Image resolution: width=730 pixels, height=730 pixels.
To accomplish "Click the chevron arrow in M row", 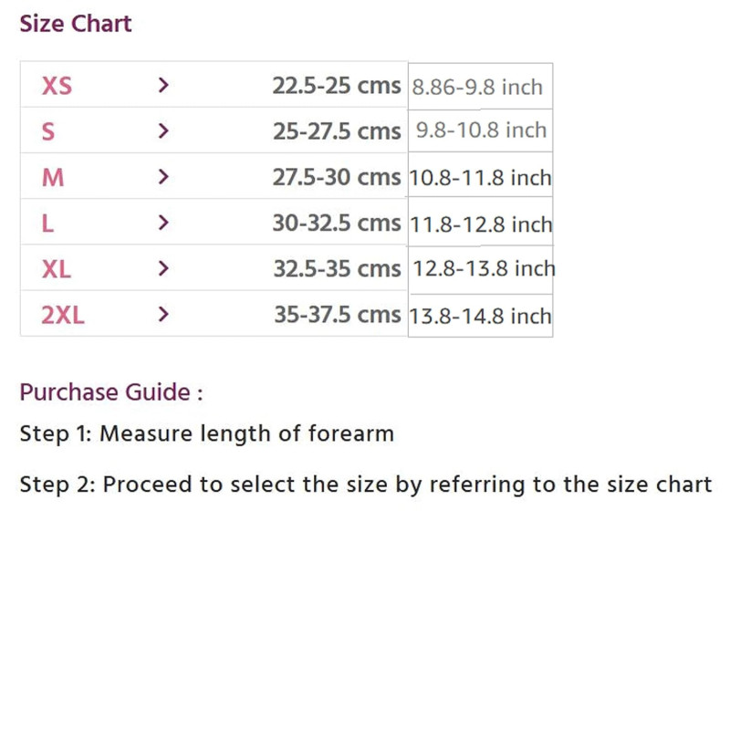I will 163,177.
